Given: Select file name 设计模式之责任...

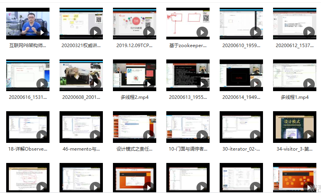Looking at the screenshot, I should tap(135, 149).
